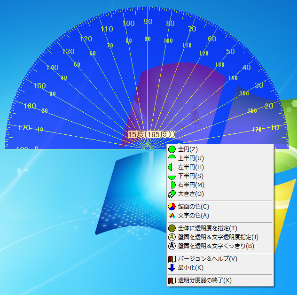Viewport: 297px width, 295px height.
Task: Click the outer 50 scale number
Action: tap(230, 52)
